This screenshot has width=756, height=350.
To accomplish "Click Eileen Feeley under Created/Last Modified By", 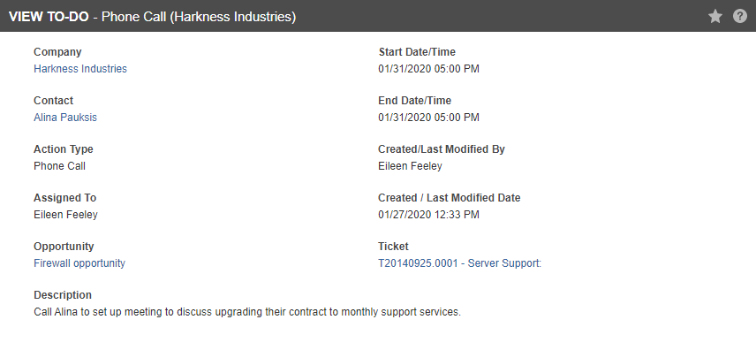I will click(411, 166).
